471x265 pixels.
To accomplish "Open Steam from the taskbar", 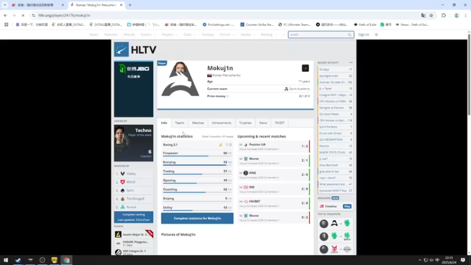I will 18,260.
